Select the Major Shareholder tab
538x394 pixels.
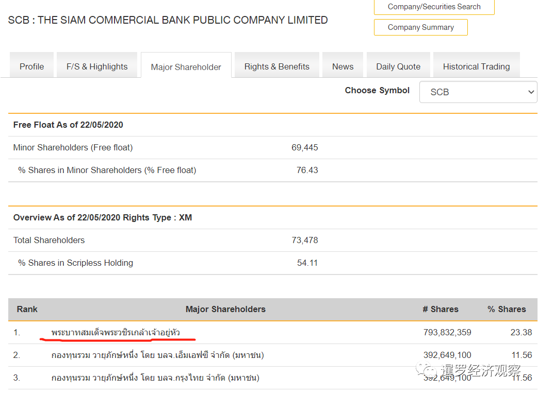(186, 67)
